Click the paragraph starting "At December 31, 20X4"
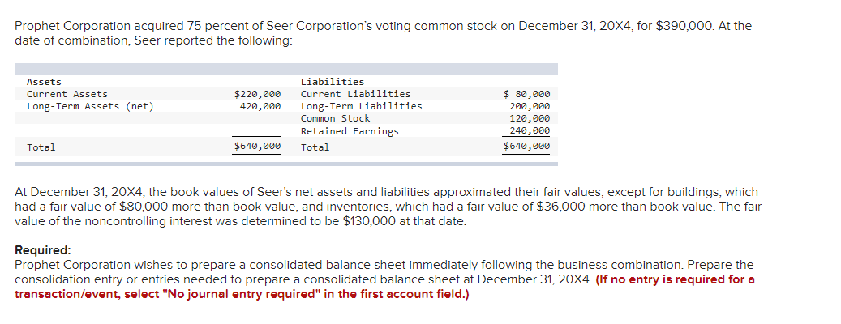 tap(388, 207)
